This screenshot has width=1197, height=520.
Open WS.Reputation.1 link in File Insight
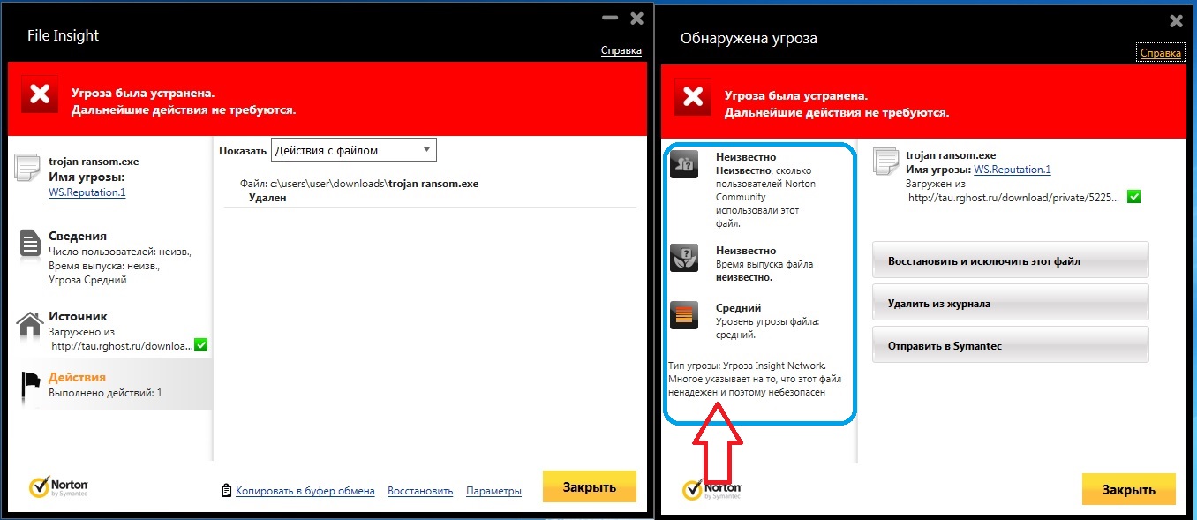click(x=87, y=192)
